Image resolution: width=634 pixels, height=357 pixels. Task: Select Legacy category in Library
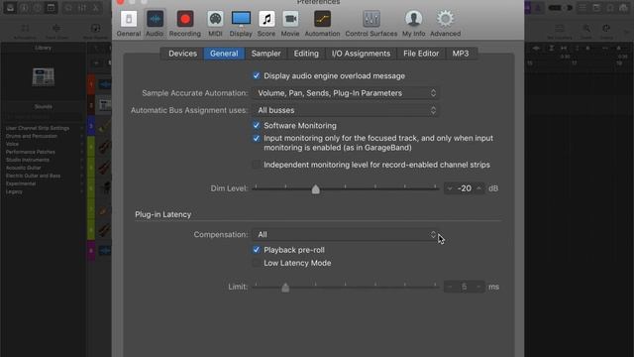click(14, 191)
